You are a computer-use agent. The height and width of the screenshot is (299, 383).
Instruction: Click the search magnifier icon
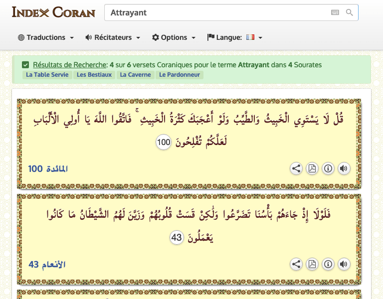(x=350, y=12)
